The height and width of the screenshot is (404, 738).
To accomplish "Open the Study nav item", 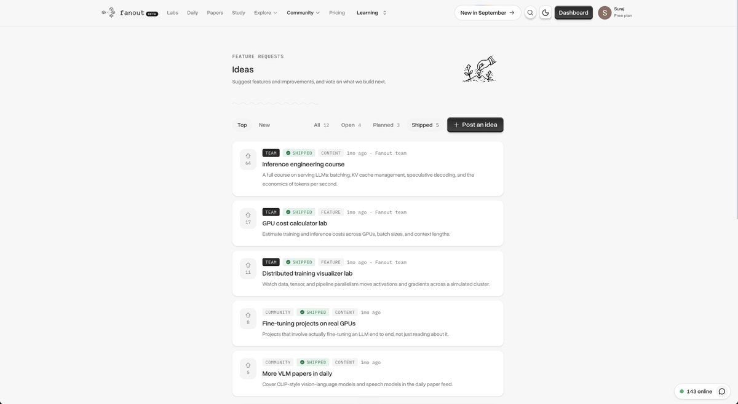I will [239, 12].
